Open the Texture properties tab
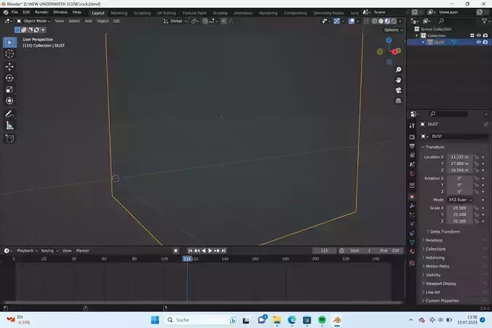 (412, 263)
